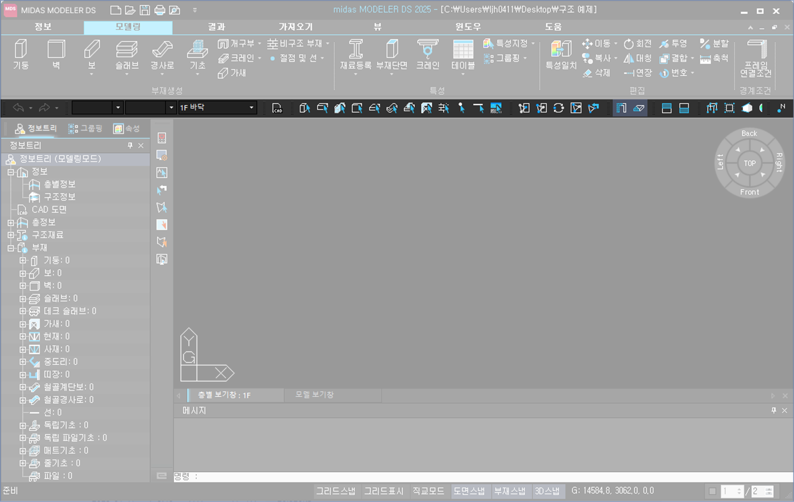794x502 pixels.
Task: Select the 벽 wall creation tool
Action: 56,54
